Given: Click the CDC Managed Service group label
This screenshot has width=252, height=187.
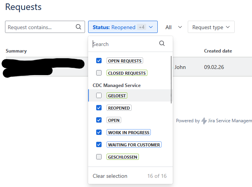Looking at the screenshot, I should (x=117, y=85).
